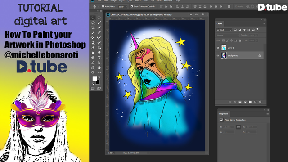Image resolution: width=288 pixels, height=162 pixels.
Task: Click the background black color swatch
Action: [98, 82]
